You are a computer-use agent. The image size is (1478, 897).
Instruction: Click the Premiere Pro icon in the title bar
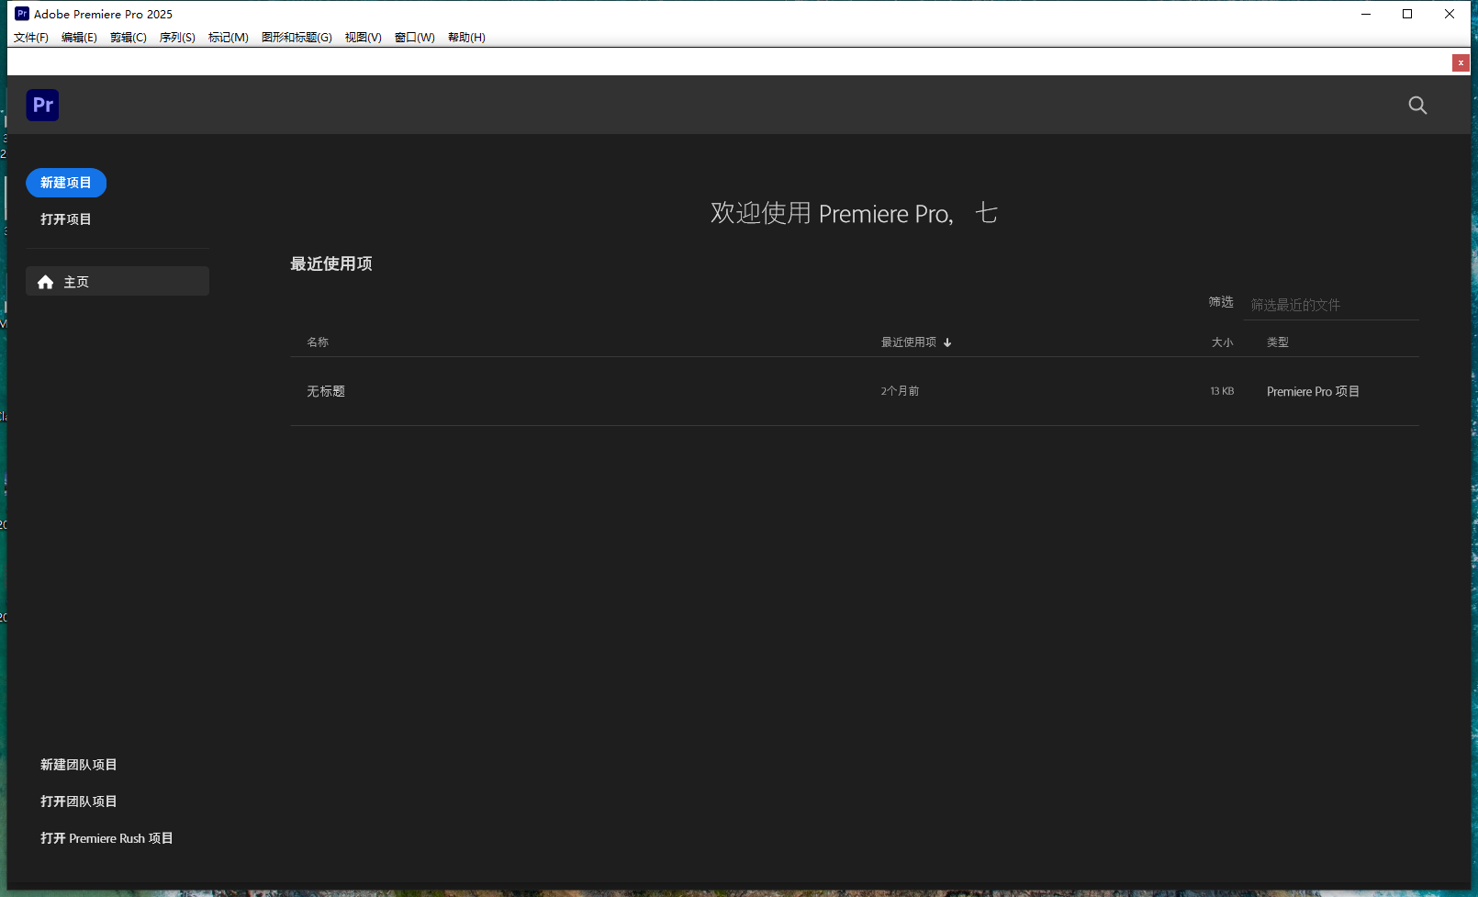click(20, 13)
